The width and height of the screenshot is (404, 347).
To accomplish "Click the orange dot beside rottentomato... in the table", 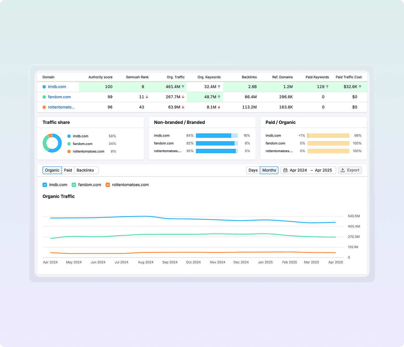I will pos(44,107).
